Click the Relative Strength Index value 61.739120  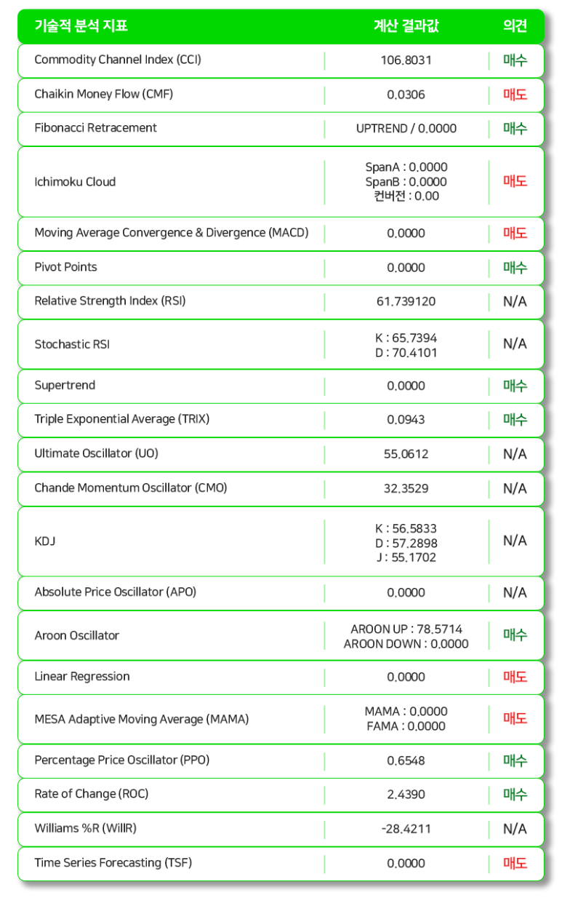click(406, 301)
